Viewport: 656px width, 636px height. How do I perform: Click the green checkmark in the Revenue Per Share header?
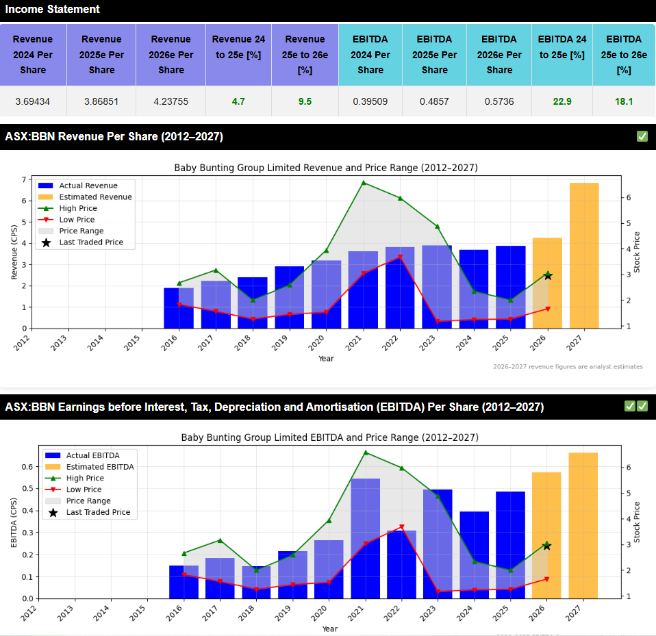pyautogui.click(x=642, y=136)
